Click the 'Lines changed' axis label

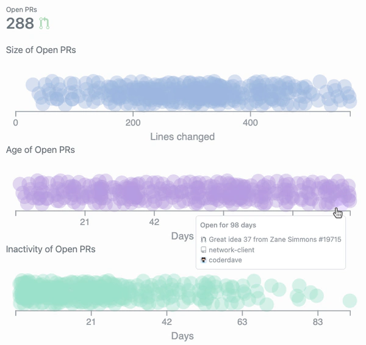click(182, 137)
